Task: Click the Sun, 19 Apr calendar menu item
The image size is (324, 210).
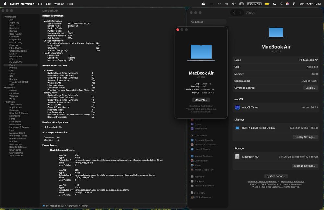Action: 254,4
